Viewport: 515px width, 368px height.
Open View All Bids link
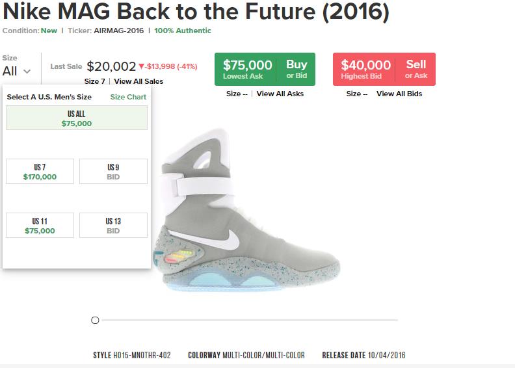click(399, 94)
